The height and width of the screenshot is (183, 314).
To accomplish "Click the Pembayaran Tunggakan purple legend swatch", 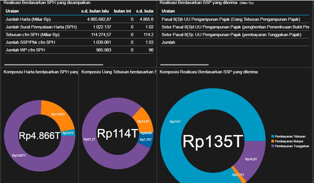I will pyautogui.click(x=273, y=146).
